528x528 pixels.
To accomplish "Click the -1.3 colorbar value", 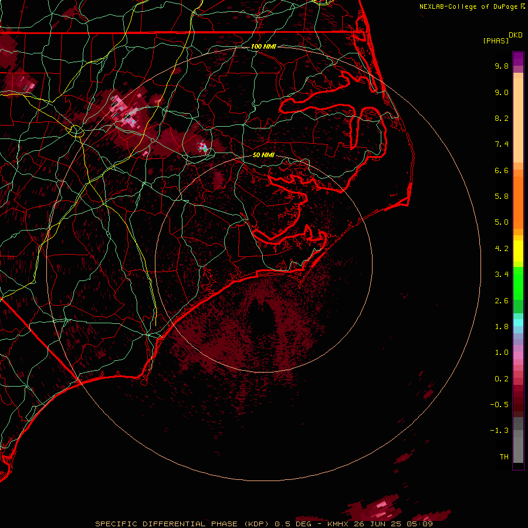I will pyautogui.click(x=499, y=431).
